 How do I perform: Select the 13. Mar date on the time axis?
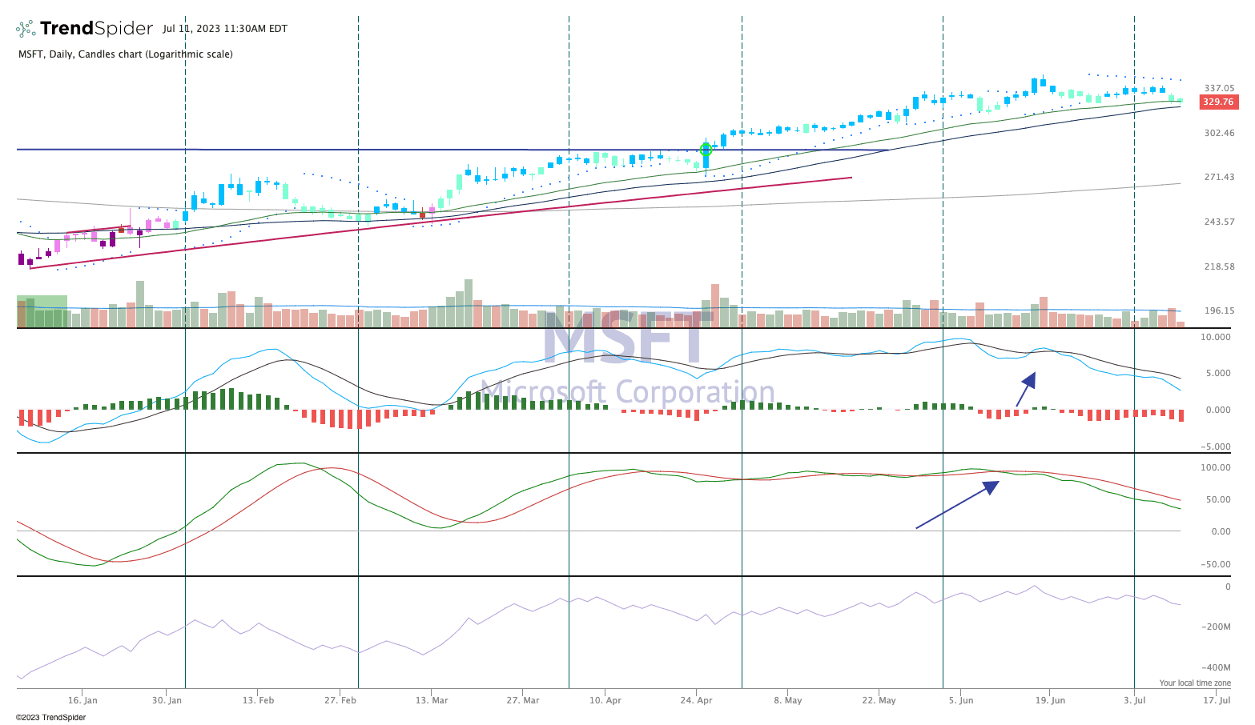click(432, 700)
